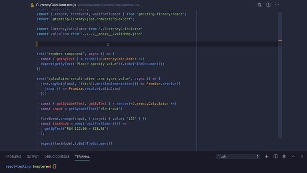Create a new terminal with plus icon
307x173 pixels.
pos(267,156)
